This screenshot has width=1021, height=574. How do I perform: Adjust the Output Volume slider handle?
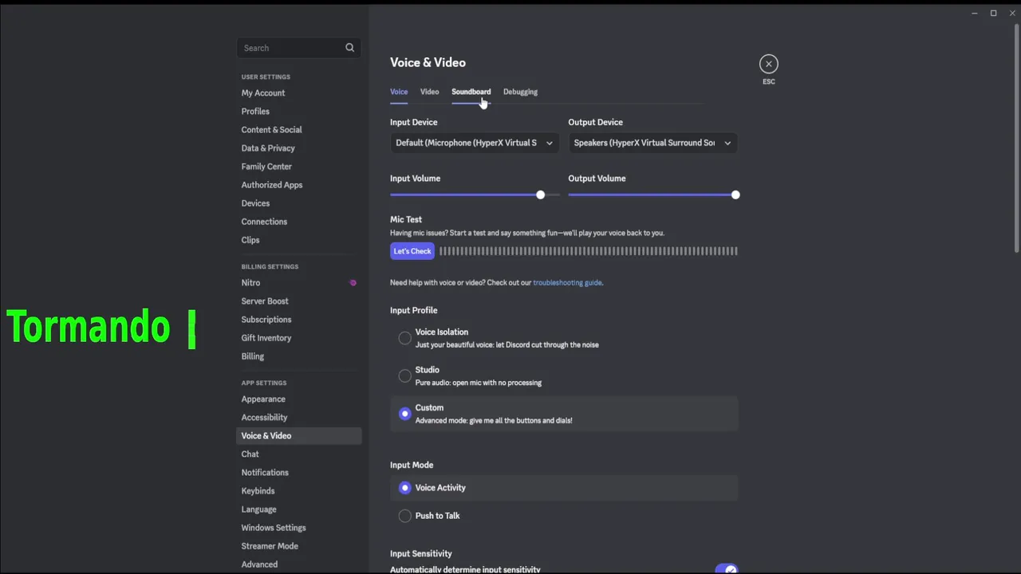tap(735, 195)
